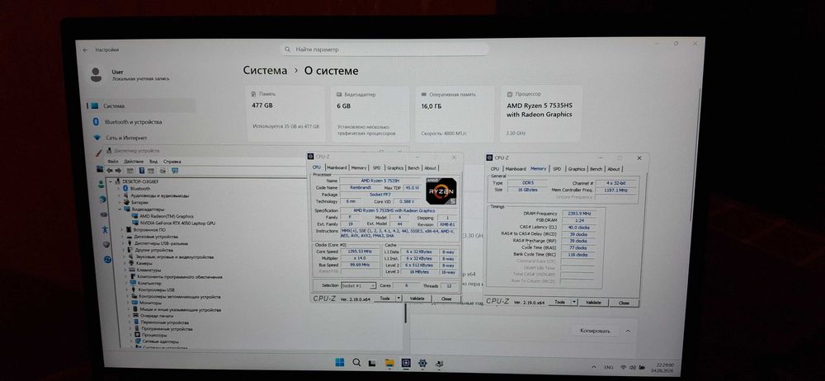Click the 1395.53 MHz Core Speed value
The image size is (825, 381).
click(360, 252)
